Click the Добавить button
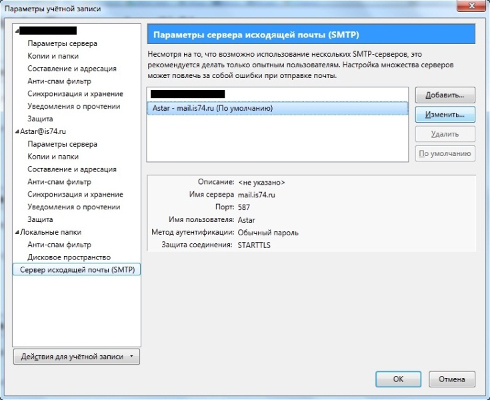 pyautogui.click(x=445, y=95)
